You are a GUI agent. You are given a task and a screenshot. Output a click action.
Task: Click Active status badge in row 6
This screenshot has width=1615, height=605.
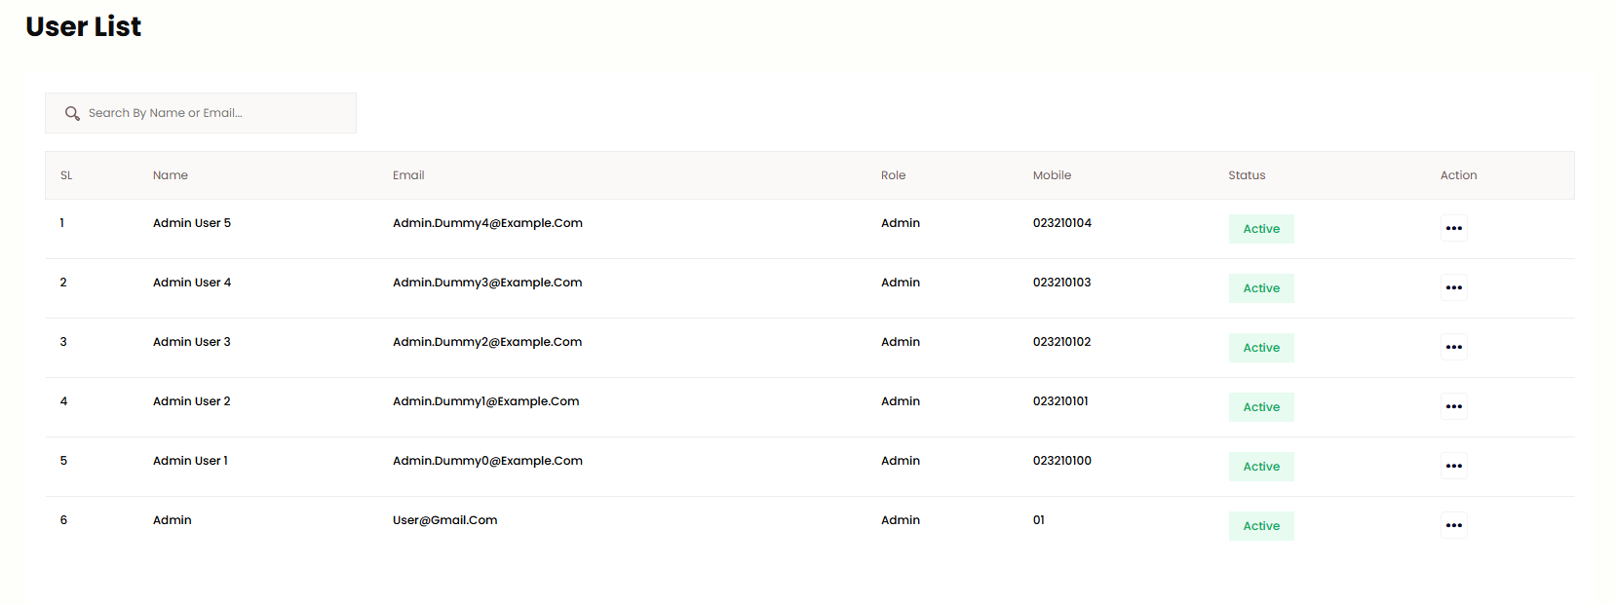tap(1260, 526)
